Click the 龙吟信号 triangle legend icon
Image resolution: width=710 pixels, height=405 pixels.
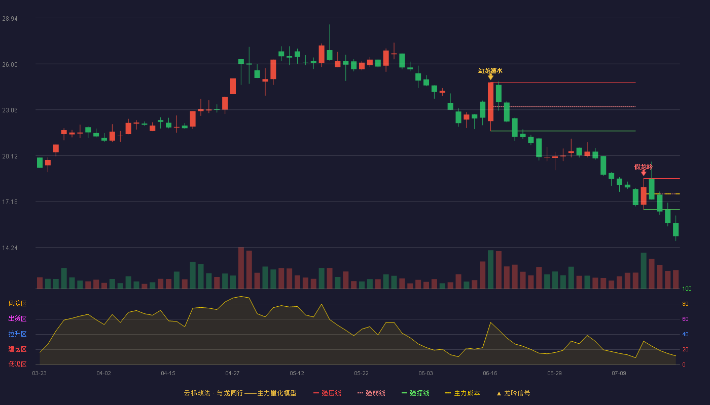click(499, 393)
